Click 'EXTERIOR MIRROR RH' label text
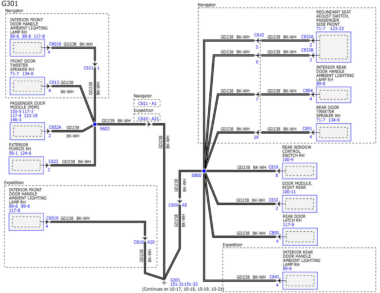This screenshot has width=380, height=293. 21,147
